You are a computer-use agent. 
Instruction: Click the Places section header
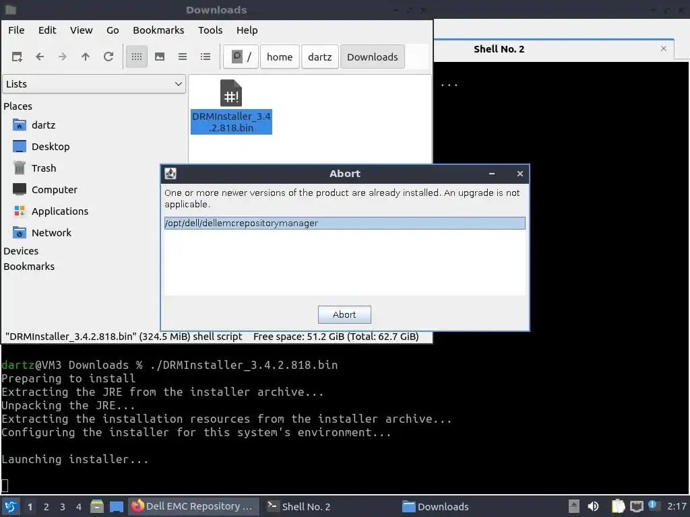point(18,106)
